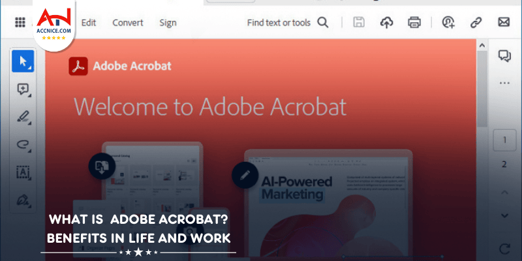Choose the Highlight pen tool
522x261 pixels.
[23, 117]
